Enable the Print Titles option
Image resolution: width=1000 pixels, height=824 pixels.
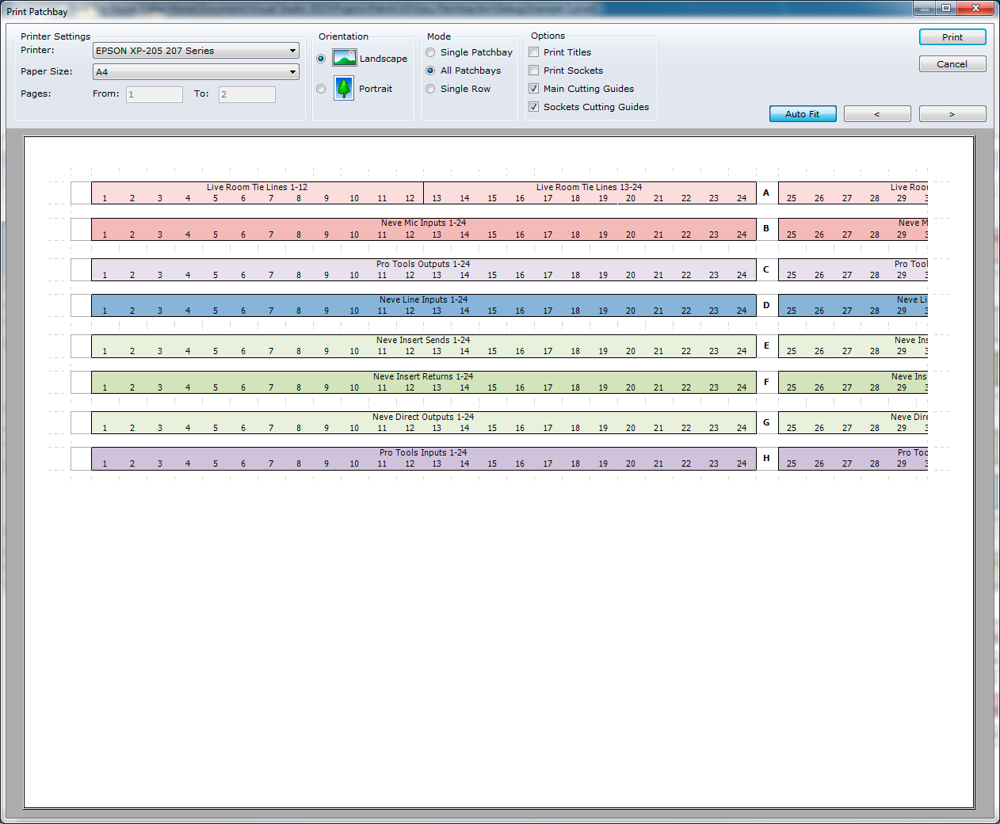coord(533,51)
